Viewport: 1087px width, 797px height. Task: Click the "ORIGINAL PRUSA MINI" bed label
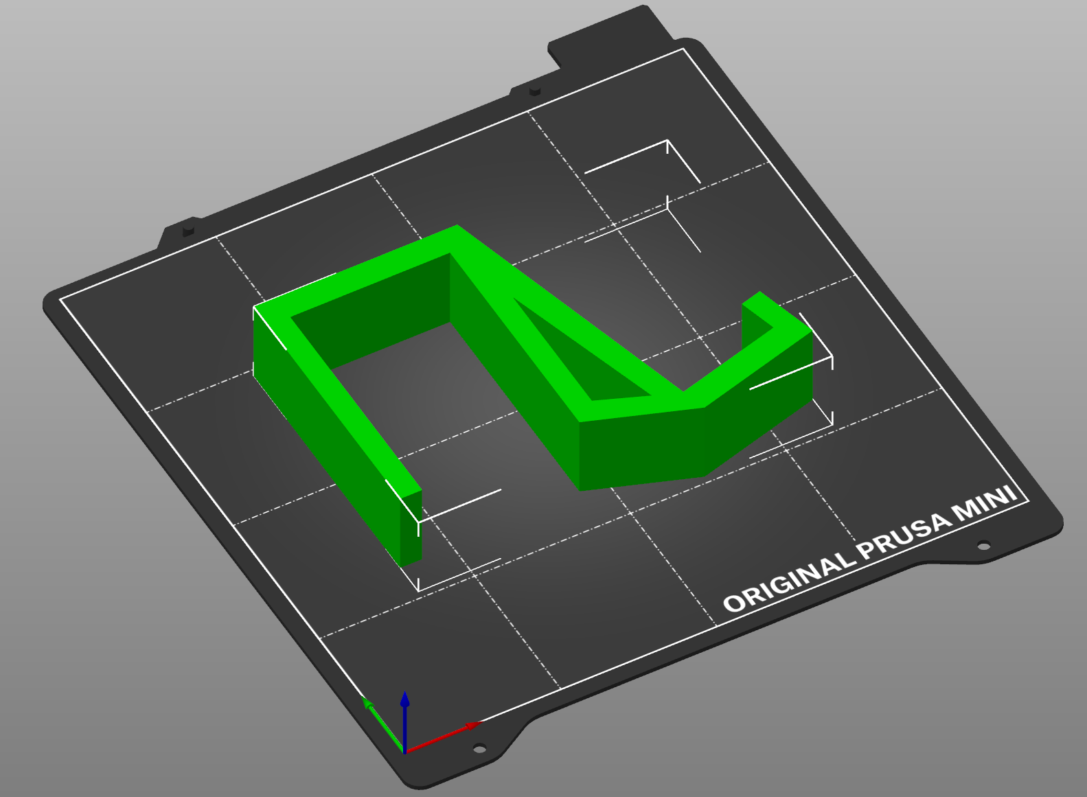(871, 549)
